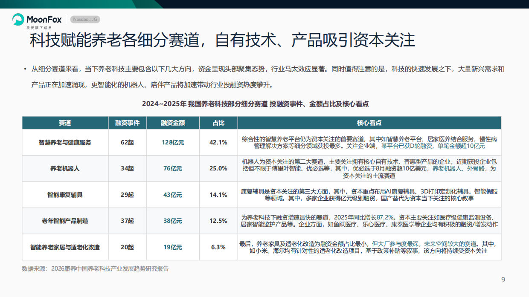Click the 20起 cell

pyautogui.click(x=127, y=247)
